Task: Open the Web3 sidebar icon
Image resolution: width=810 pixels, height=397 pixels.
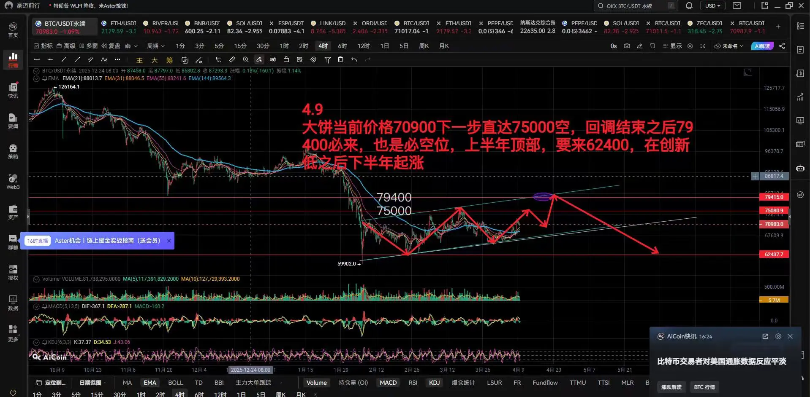Action: click(13, 181)
